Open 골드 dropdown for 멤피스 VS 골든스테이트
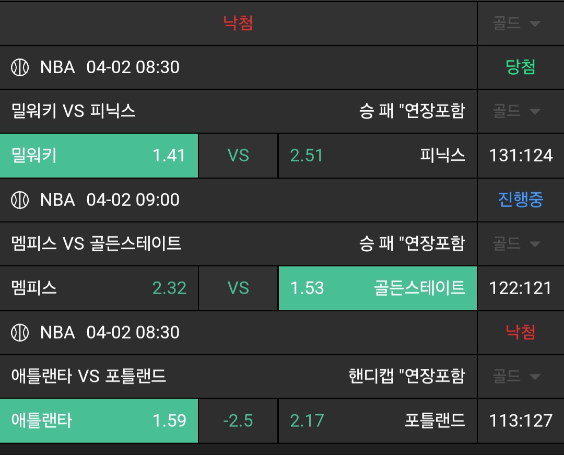The width and height of the screenshot is (564, 455). [516, 243]
